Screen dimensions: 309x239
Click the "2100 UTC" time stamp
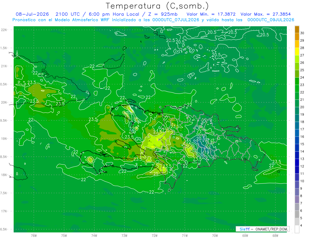[x=68, y=14]
